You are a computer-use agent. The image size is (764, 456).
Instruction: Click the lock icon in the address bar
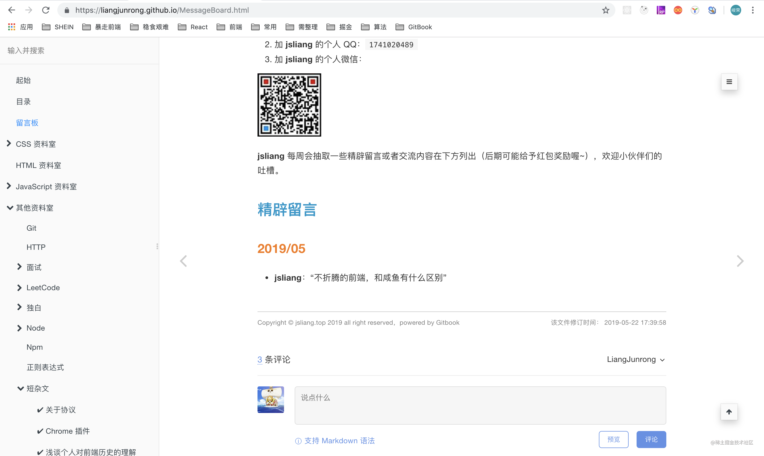[67, 10]
